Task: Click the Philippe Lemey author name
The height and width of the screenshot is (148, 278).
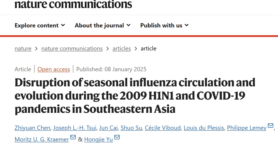Action: pos(247,128)
